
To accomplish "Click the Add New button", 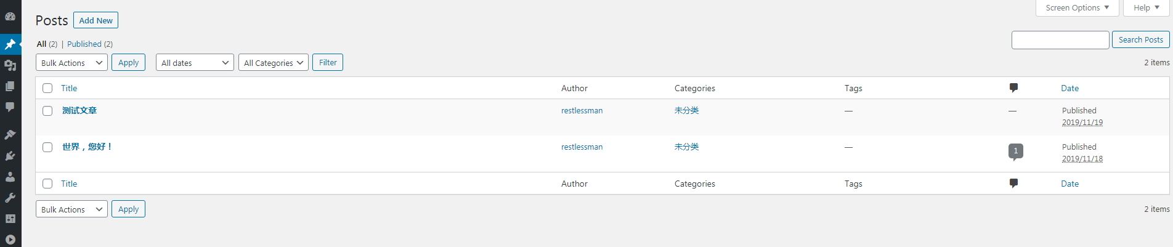I will point(95,20).
